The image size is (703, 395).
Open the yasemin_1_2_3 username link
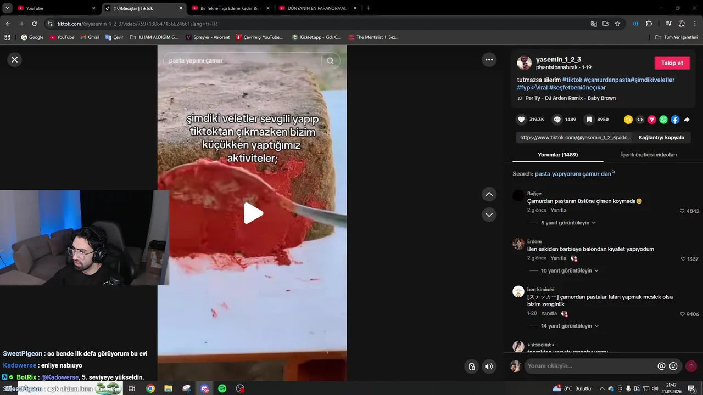(x=558, y=60)
